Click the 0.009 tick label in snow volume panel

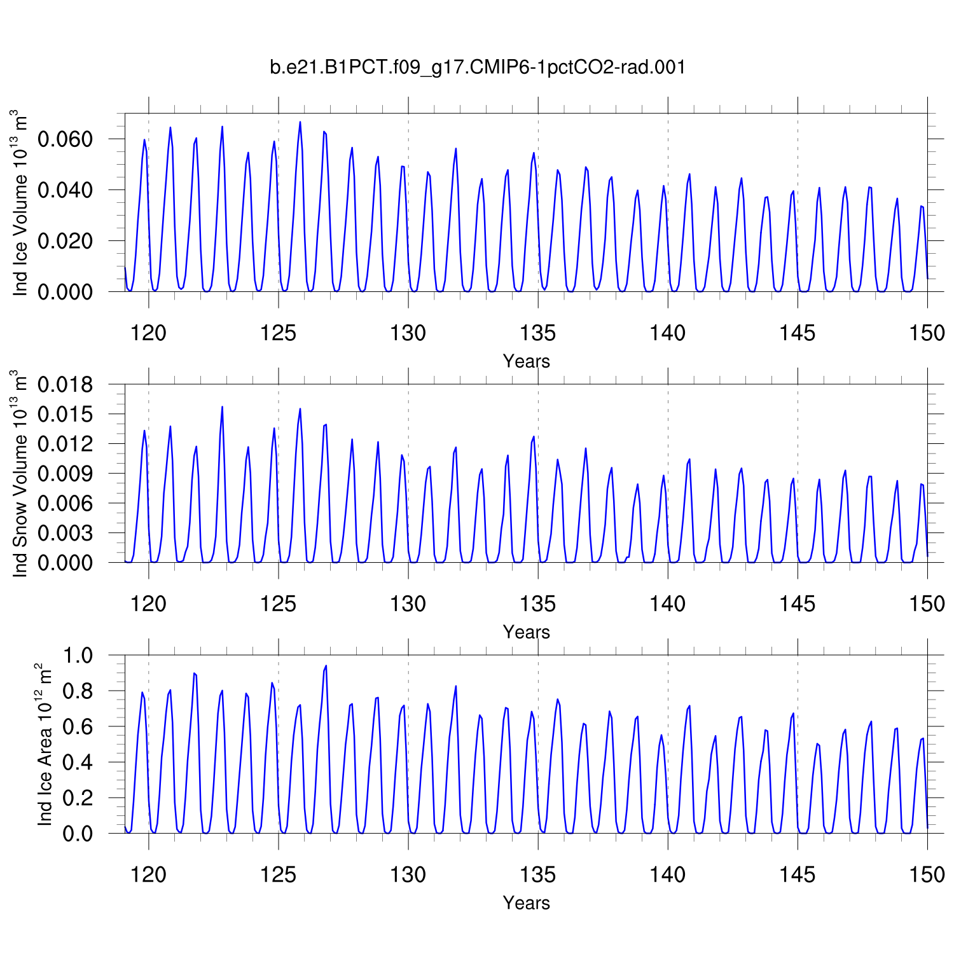65,474
